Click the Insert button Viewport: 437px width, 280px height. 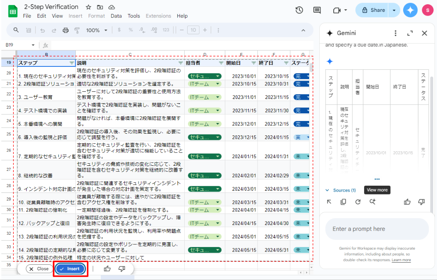(70, 269)
